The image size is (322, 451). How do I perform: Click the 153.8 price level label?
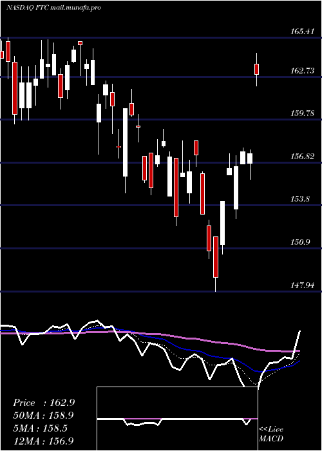click(x=300, y=199)
